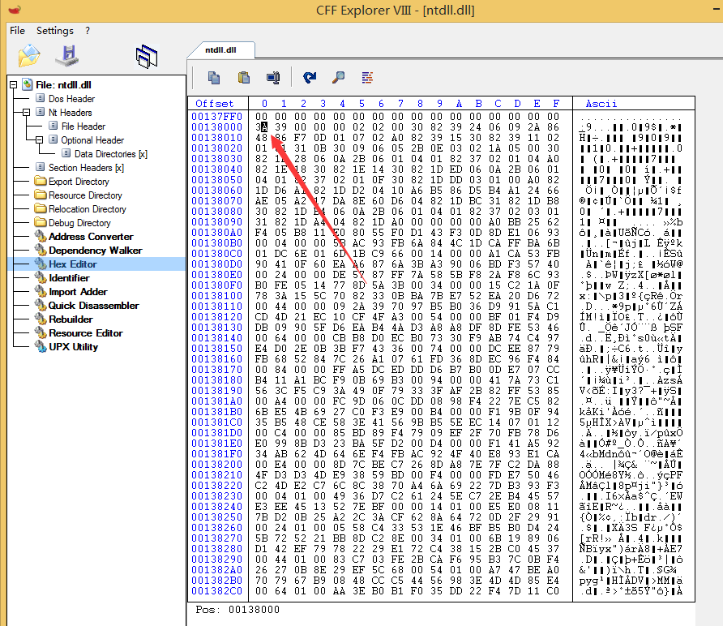Click the Export Directory folder icon
723x626 pixels.
tap(41, 181)
